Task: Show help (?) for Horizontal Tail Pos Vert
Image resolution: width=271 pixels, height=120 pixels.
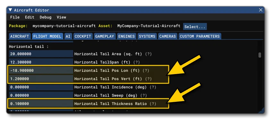Action: pyautogui.click(x=148, y=79)
